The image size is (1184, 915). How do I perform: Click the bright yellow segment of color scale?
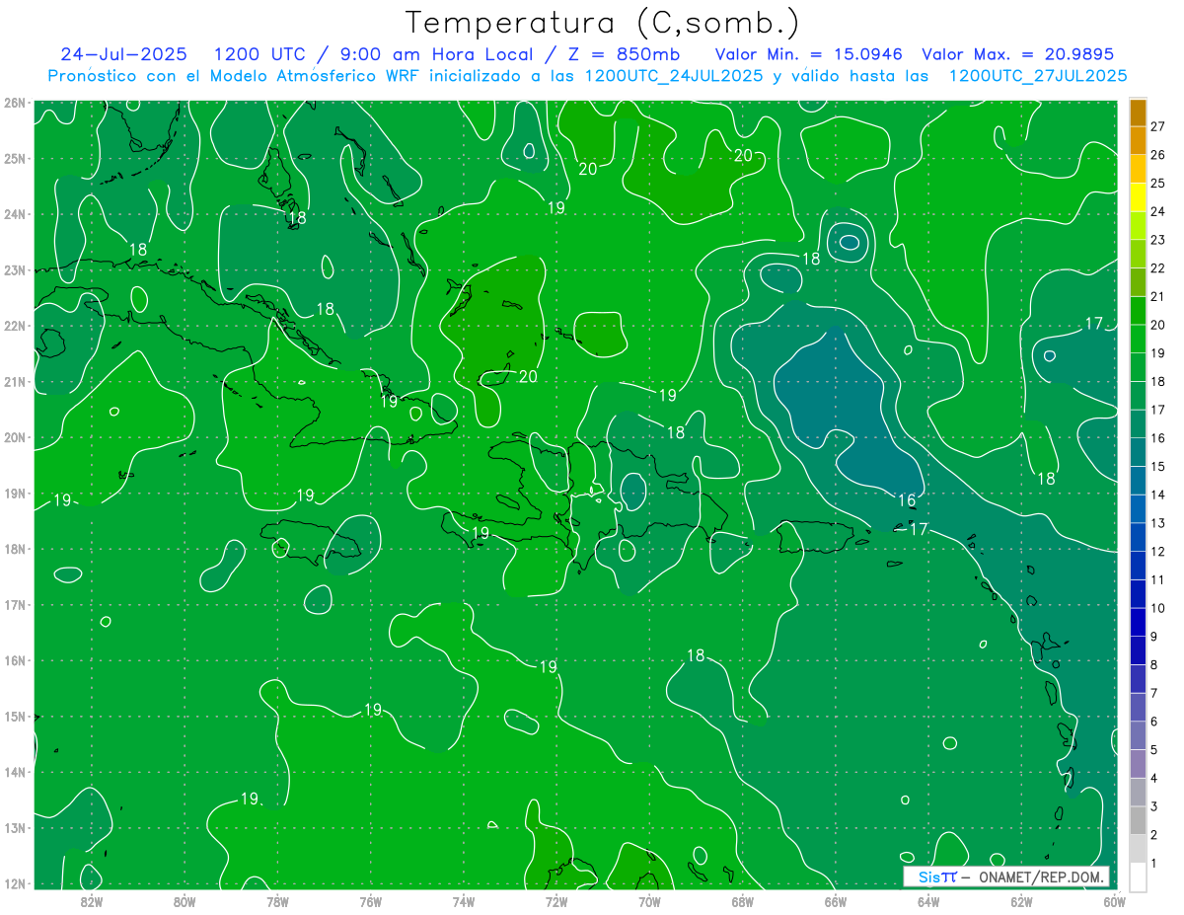point(1138,197)
